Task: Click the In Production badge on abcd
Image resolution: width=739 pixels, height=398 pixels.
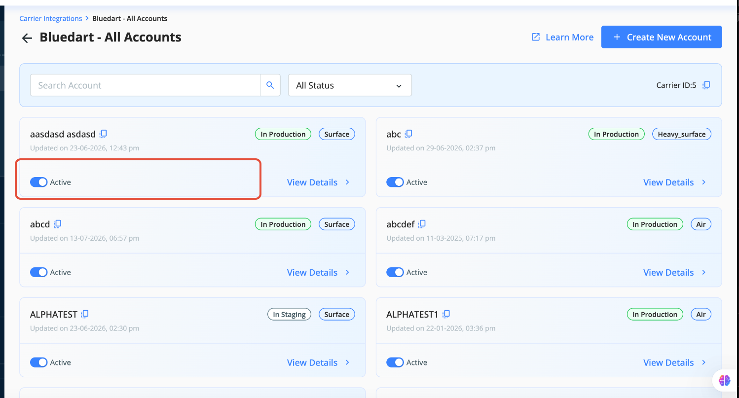Action: tap(283, 224)
